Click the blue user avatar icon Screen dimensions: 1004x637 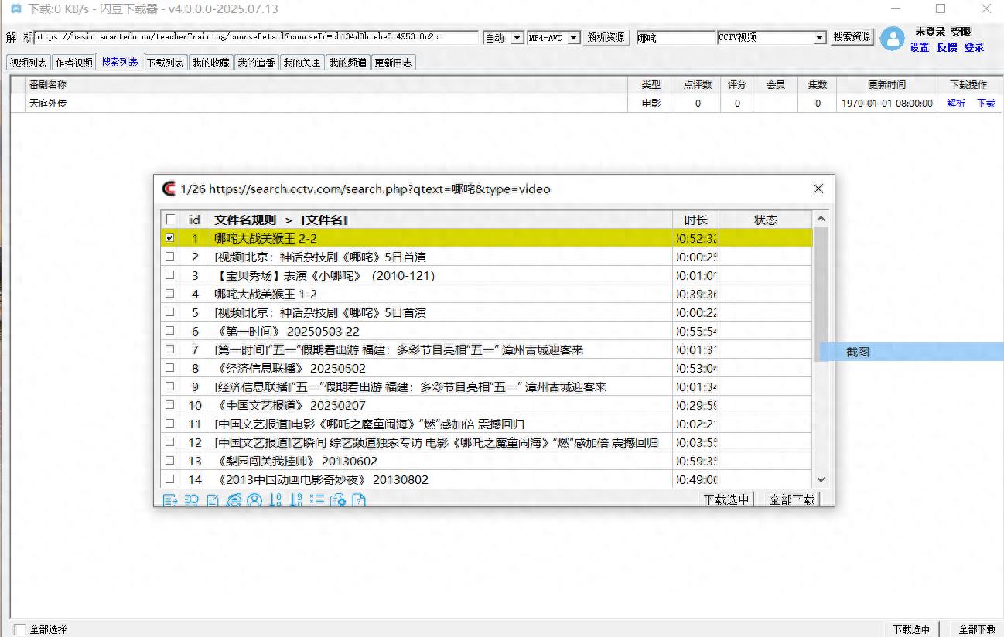click(892, 38)
